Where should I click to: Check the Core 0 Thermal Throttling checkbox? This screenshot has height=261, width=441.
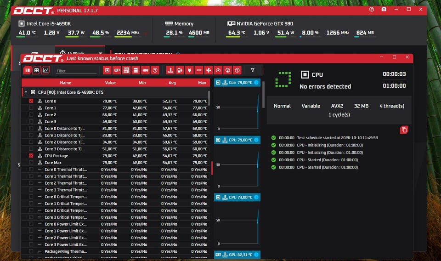pyautogui.click(x=31, y=169)
